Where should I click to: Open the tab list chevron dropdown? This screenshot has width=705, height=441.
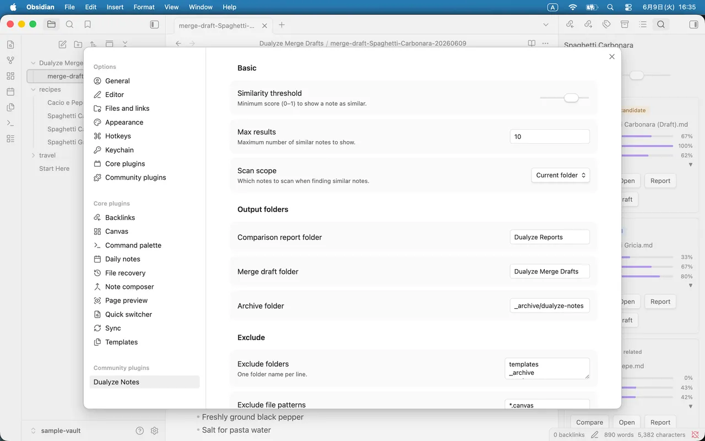click(x=546, y=25)
